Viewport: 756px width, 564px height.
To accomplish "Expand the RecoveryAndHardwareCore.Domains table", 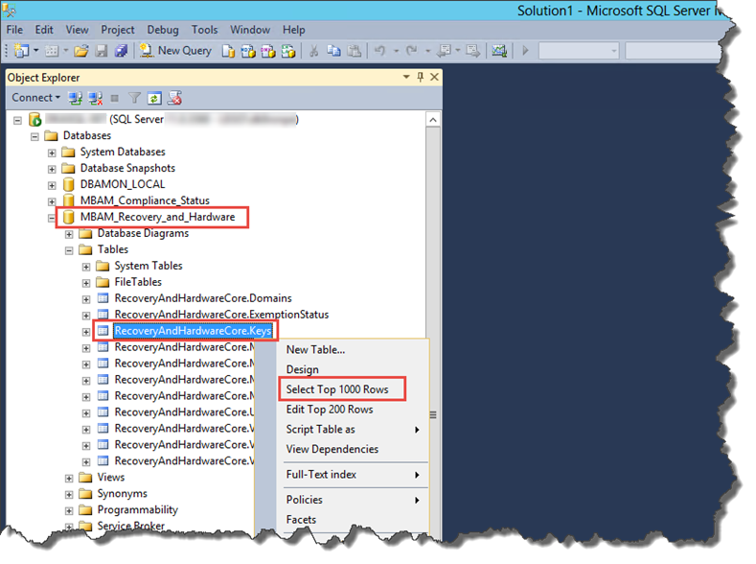I will [x=86, y=299].
